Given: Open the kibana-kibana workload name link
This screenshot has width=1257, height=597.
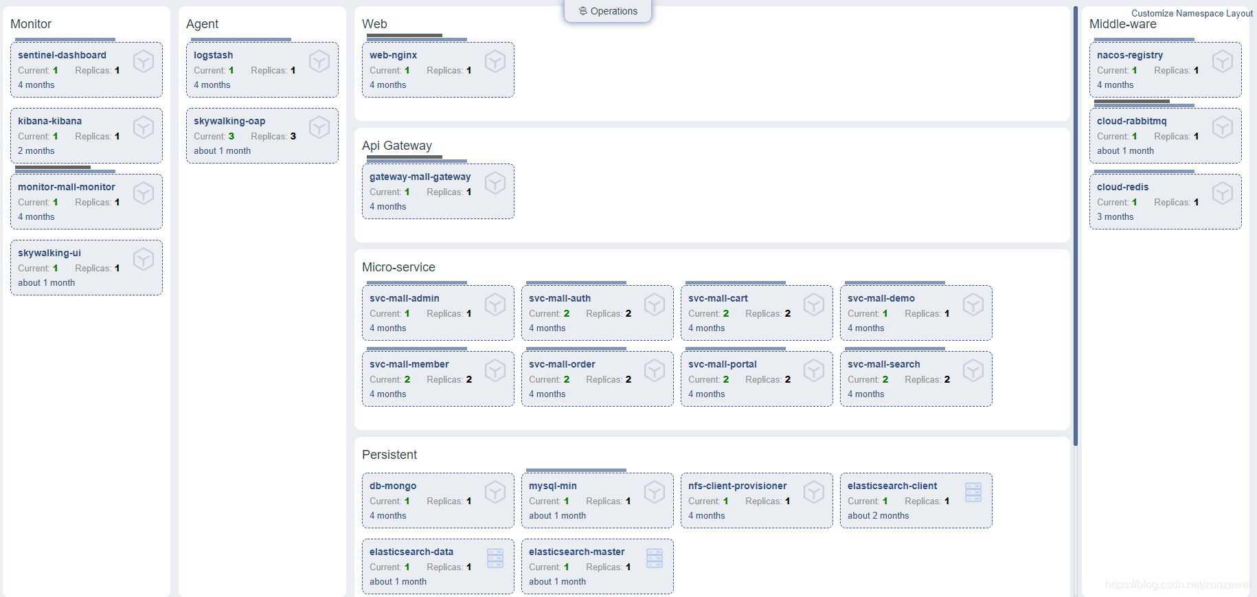Looking at the screenshot, I should (x=49, y=121).
